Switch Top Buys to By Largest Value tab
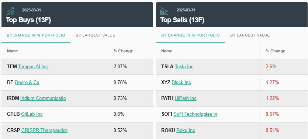 (96, 35)
